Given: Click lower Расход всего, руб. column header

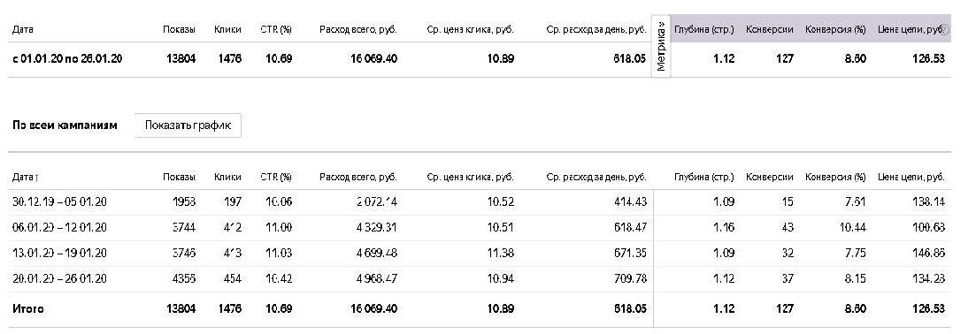Looking at the screenshot, I should (357, 178).
